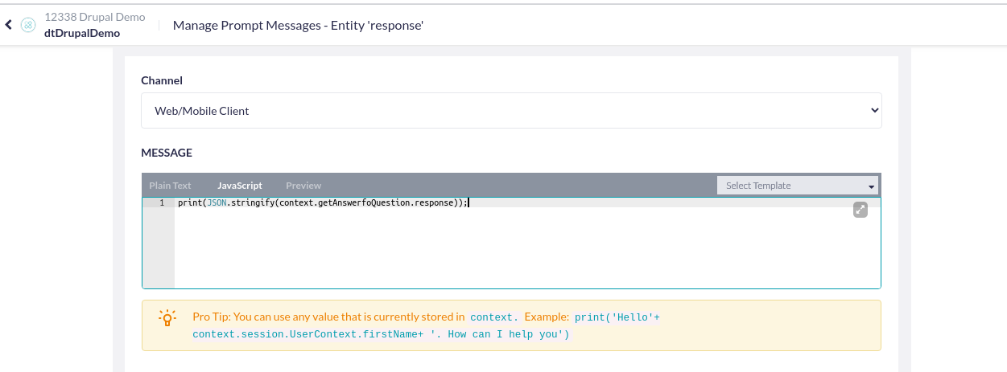Click the MESSAGE section label
The image size is (1007, 372).
(x=167, y=153)
